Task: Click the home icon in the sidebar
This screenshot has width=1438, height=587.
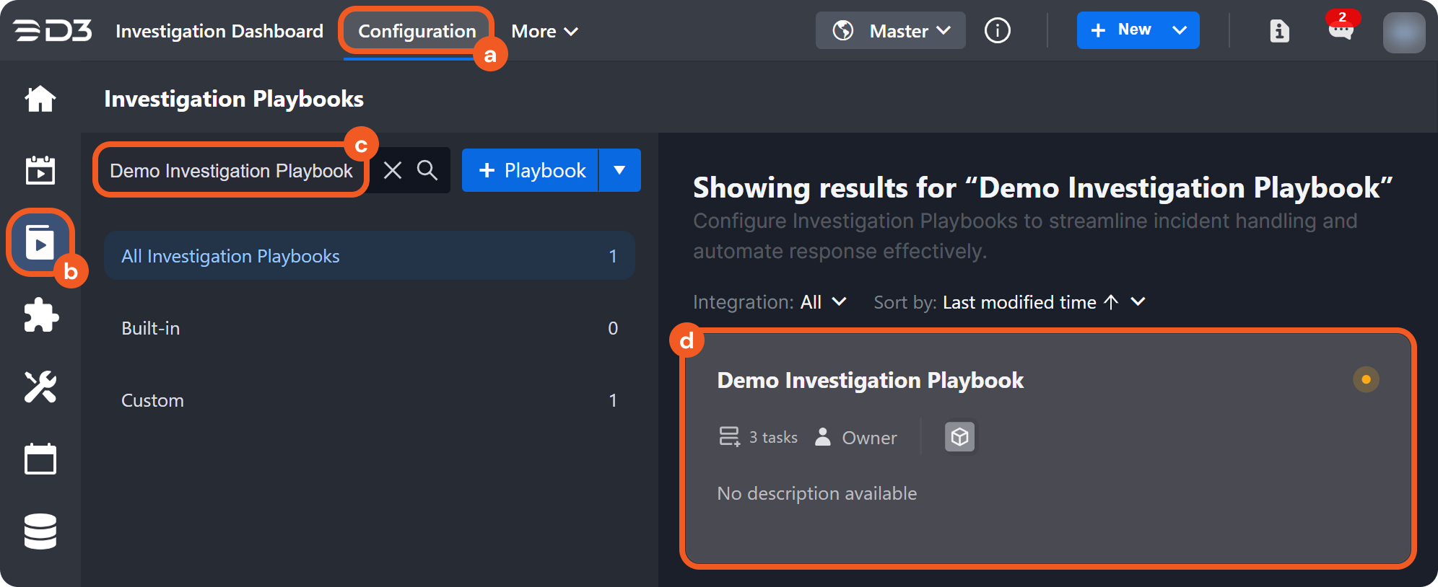Action: [x=40, y=99]
